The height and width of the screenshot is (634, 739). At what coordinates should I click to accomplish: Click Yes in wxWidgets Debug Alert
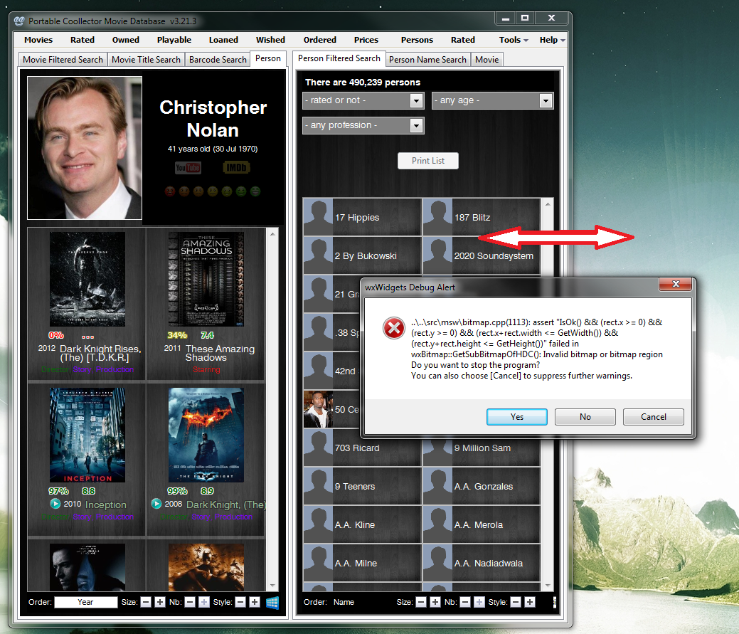click(517, 417)
